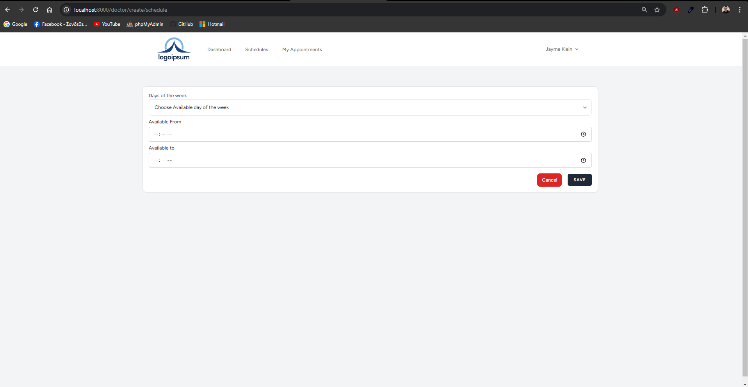
Task: View site information icon in address bar
Action: (x=66, y=10)
